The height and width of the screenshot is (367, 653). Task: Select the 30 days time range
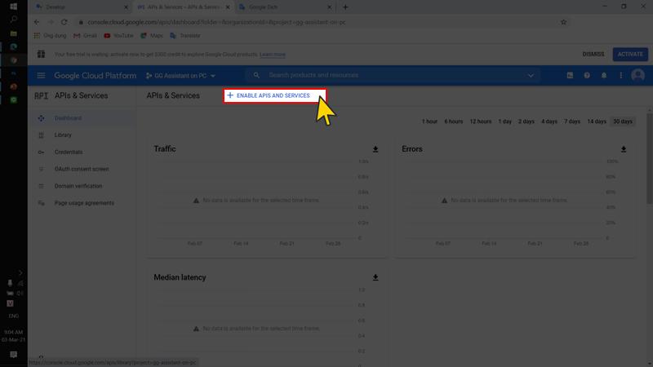[623, 122]
